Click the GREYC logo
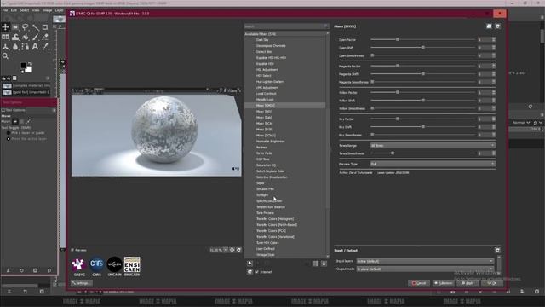This screenshot has width=545, height=307. 79,264
